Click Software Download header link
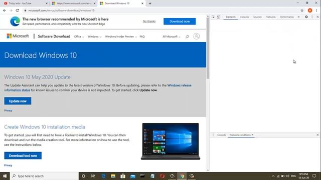Viewport: 321px width, 180px height. click(x=54, y=36)
